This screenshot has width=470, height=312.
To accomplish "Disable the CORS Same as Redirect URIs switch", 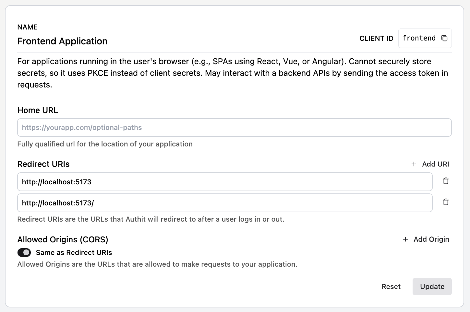I will pyautogui.click(x=24, y=252).
